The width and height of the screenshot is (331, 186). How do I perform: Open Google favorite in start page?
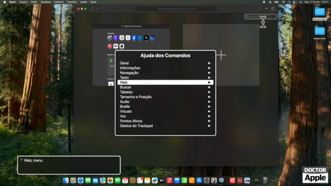click(x=122, y=38)
